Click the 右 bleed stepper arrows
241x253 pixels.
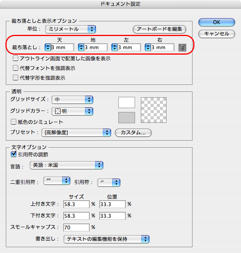tap(148, 47)
